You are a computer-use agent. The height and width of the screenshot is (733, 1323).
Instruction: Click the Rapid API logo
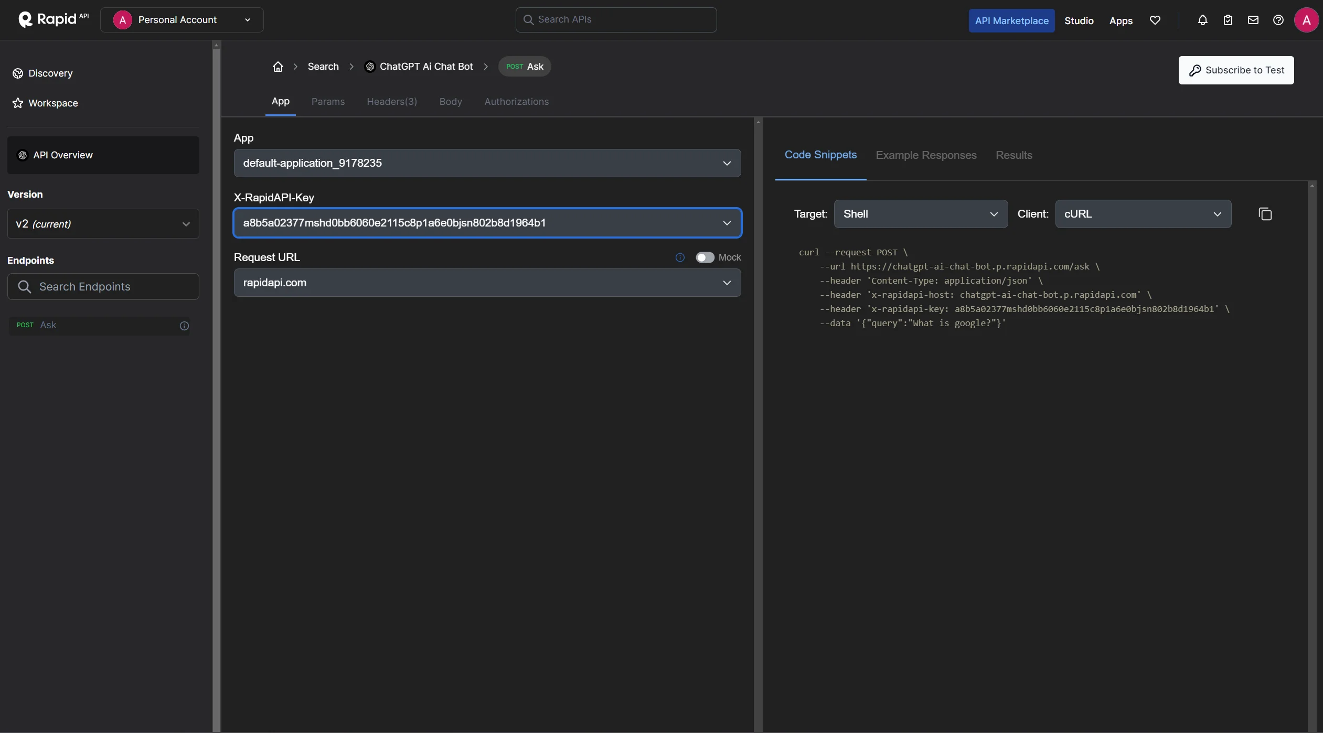53,19
